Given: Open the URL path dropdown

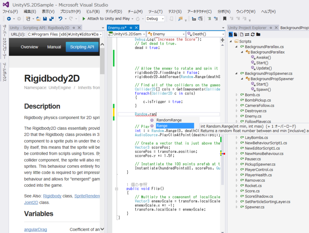Looking at the screenshot, I should pos(100,34).
